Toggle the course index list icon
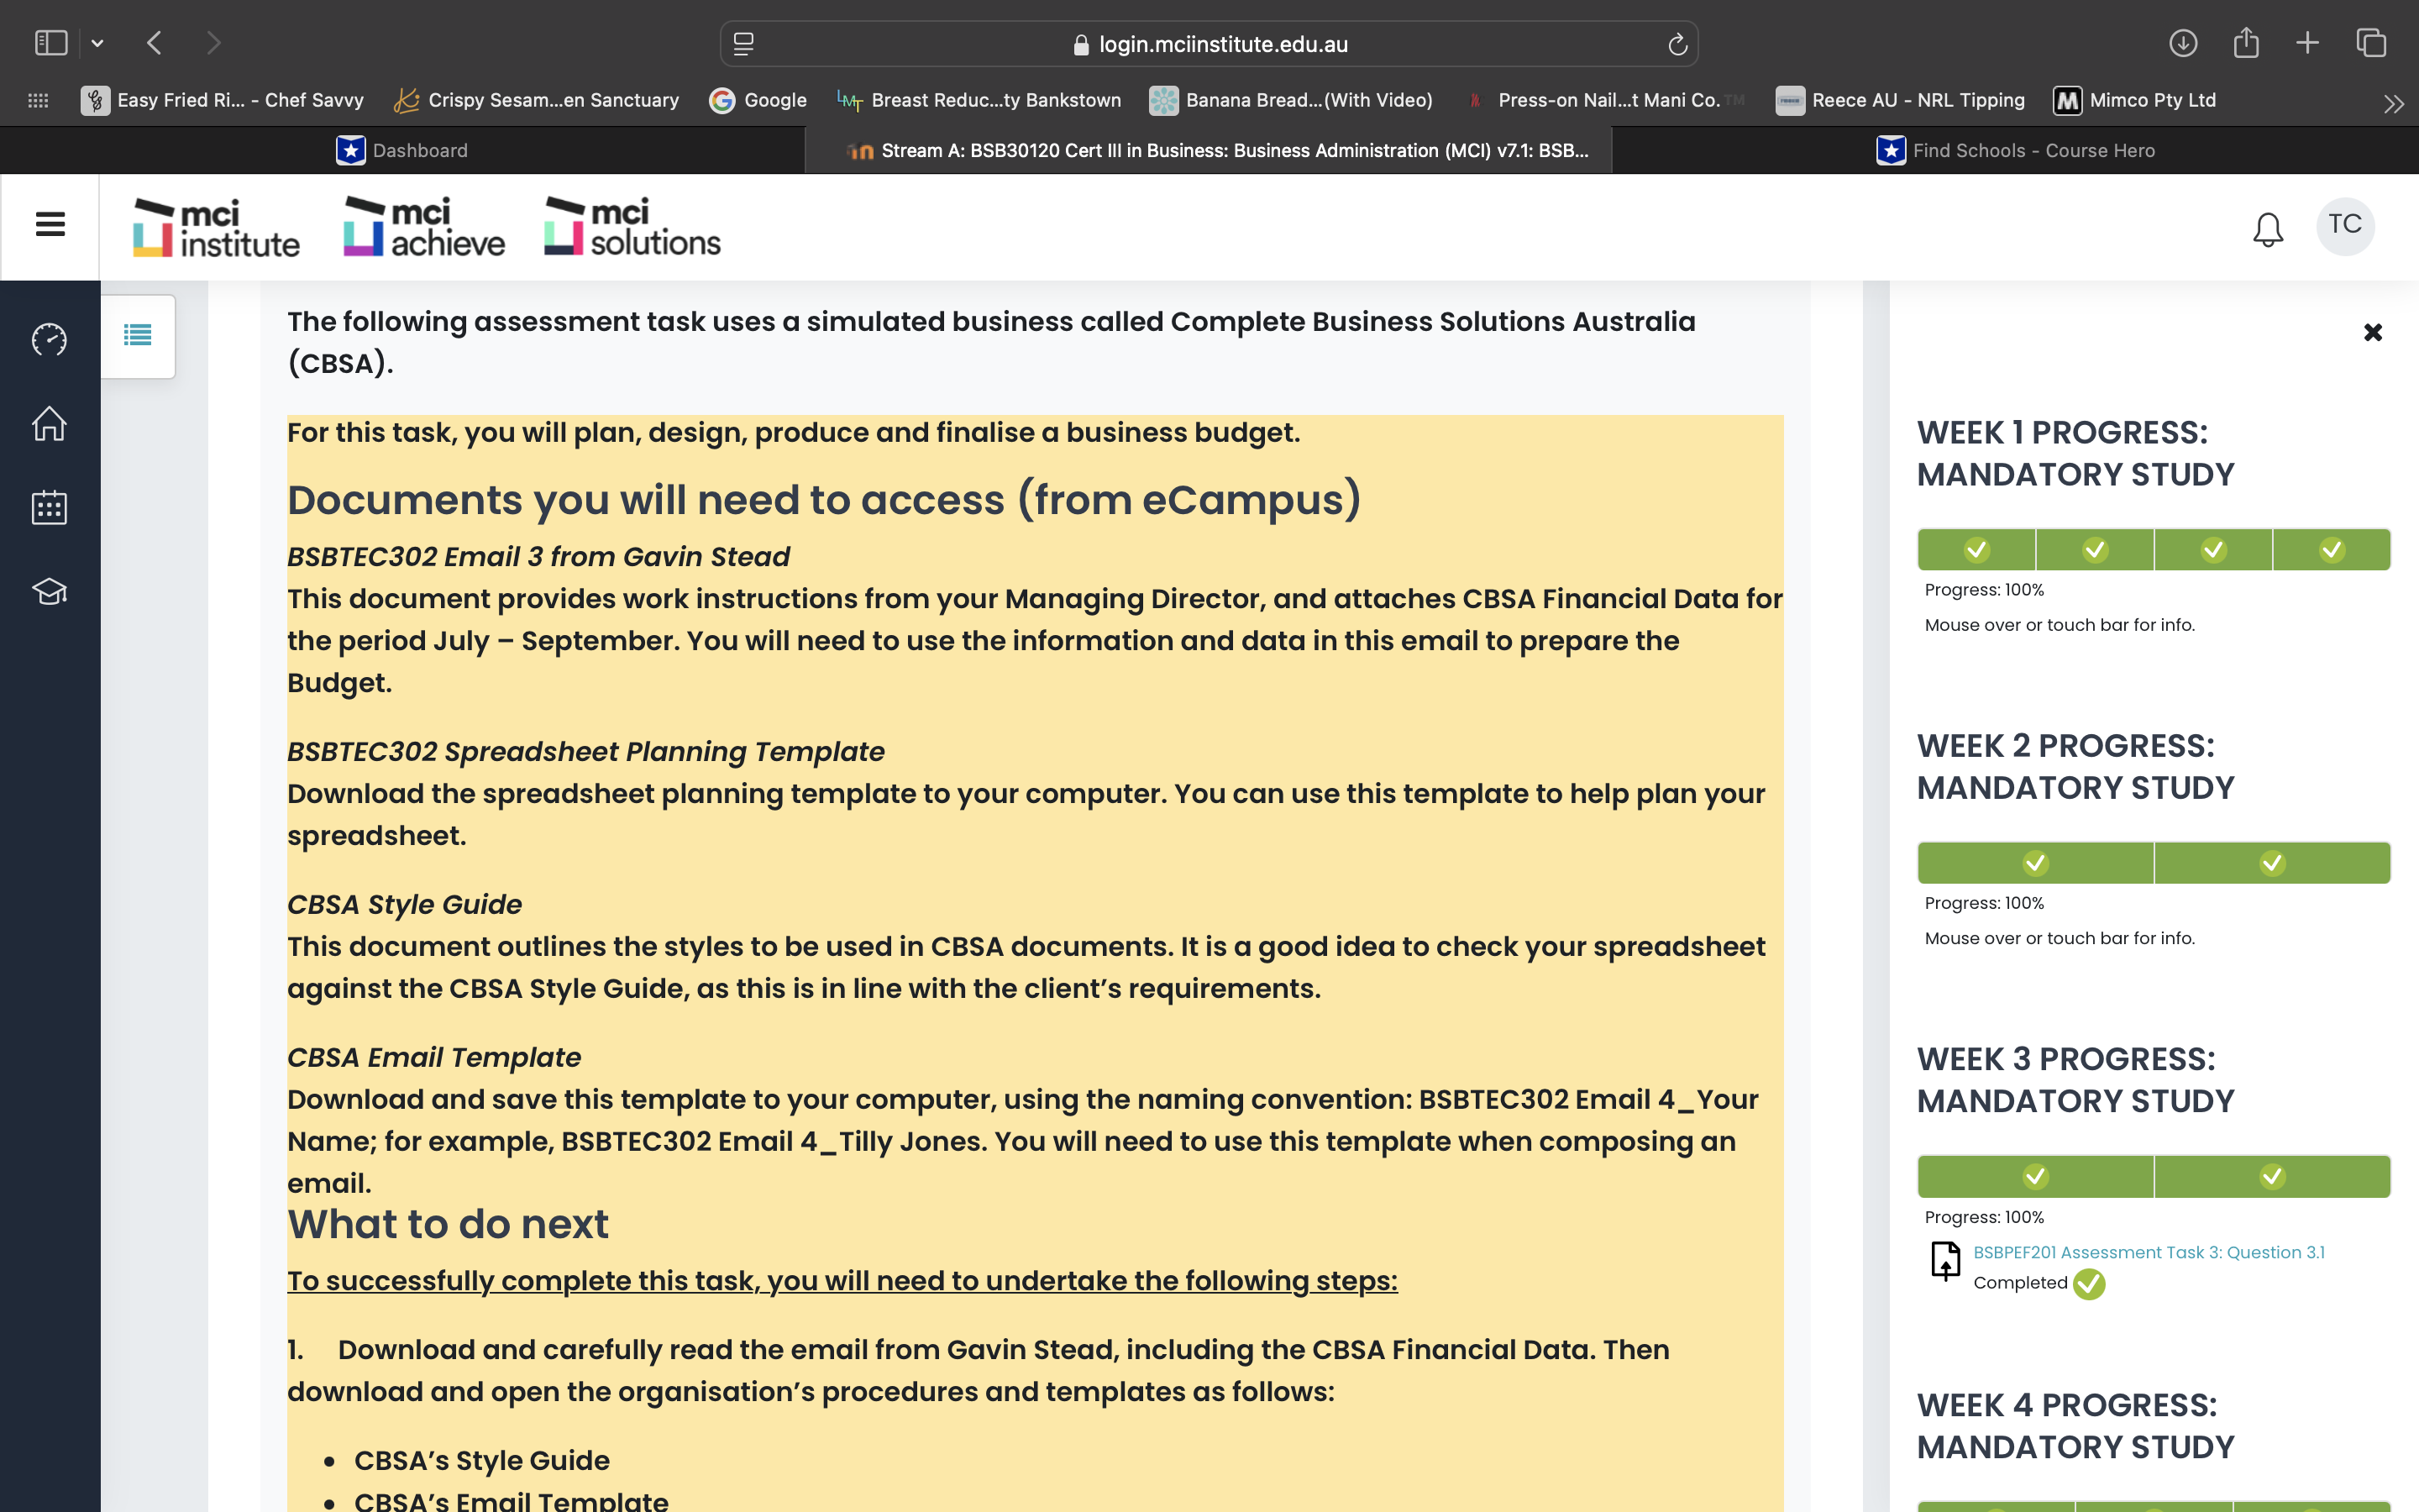 coord(138,336)
